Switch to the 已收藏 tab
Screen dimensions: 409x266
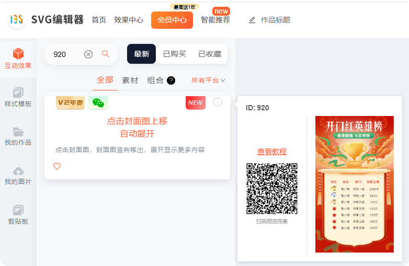pyautogui.click(x=210, y=54)
